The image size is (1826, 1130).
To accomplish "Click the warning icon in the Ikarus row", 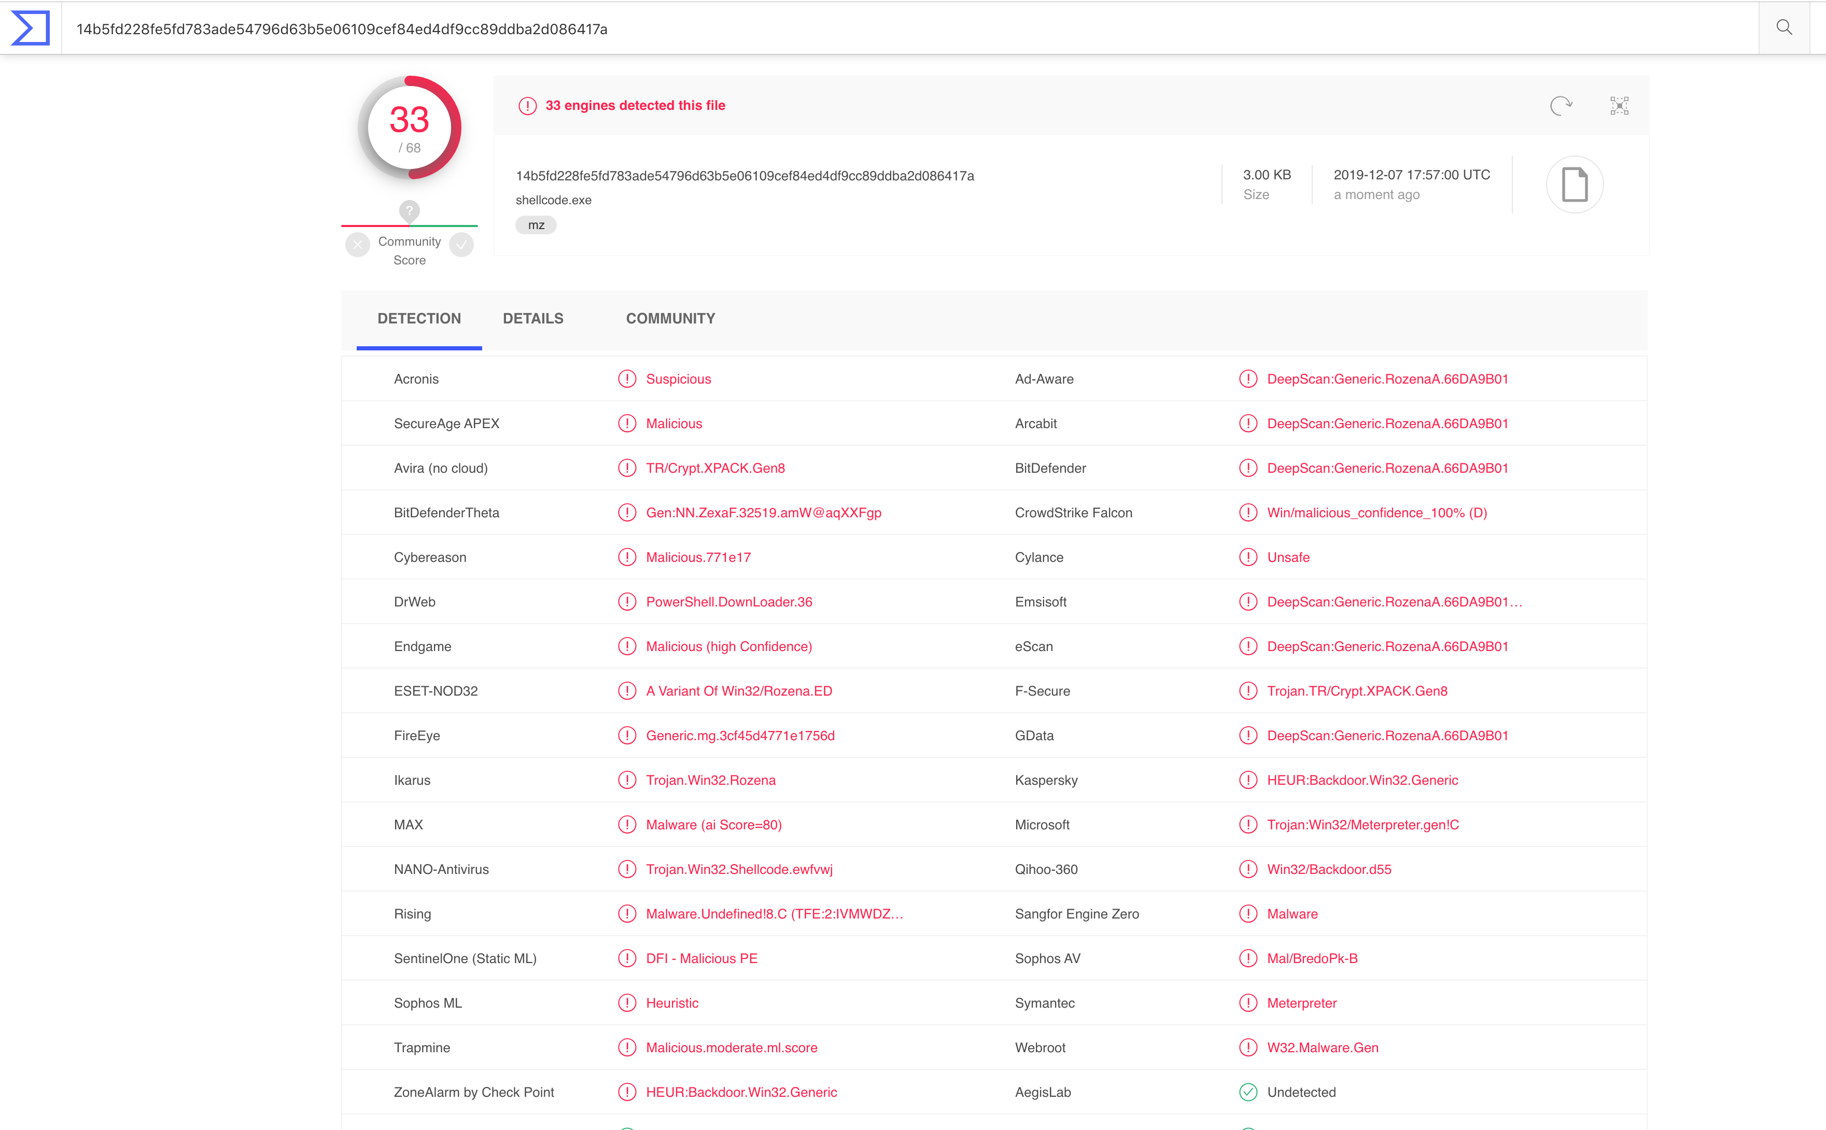I will click(x=627, y=780).
